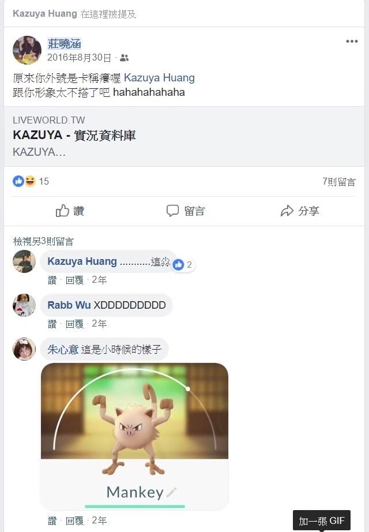Click the 分享 share arrow icon
Image resolution: width=369 pixels, height=532 pixels.
287,211
